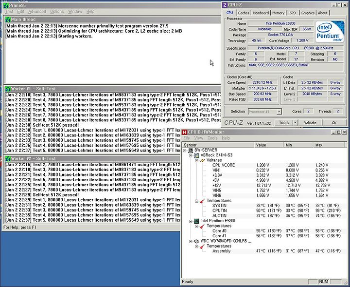
Task: Click "Self-test 512K passed!" in Worker #1
Action: [55, 125]
